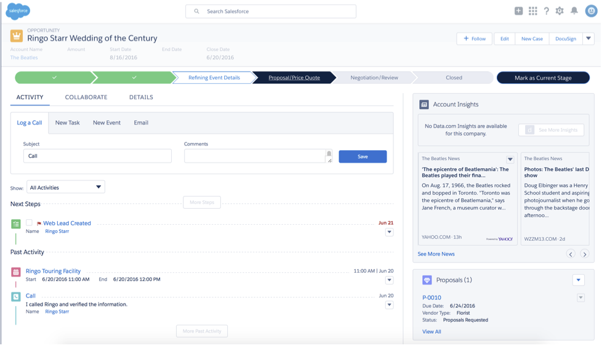Click the New Case button
The image size is (602, 348).
(532, 38)
